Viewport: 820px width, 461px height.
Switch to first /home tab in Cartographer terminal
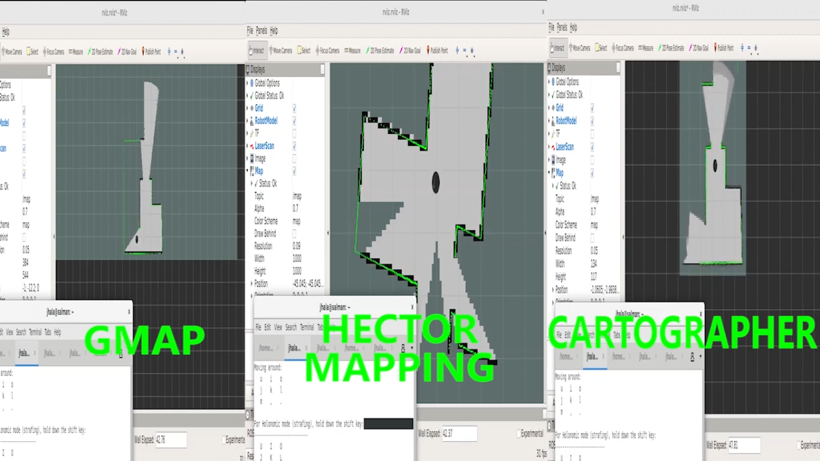pyautogui.click(x=565, y=357)
